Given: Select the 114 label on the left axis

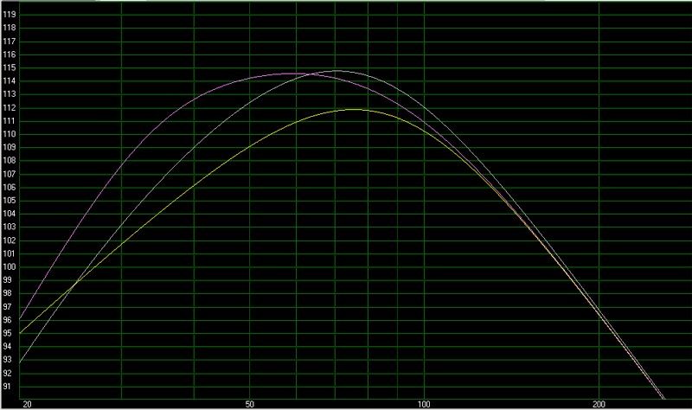Looking at the screenshot, I should pos(10,81).
